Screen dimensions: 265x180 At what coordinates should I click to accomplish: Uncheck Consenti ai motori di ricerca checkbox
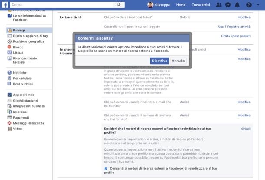click(x=106, y=169)
